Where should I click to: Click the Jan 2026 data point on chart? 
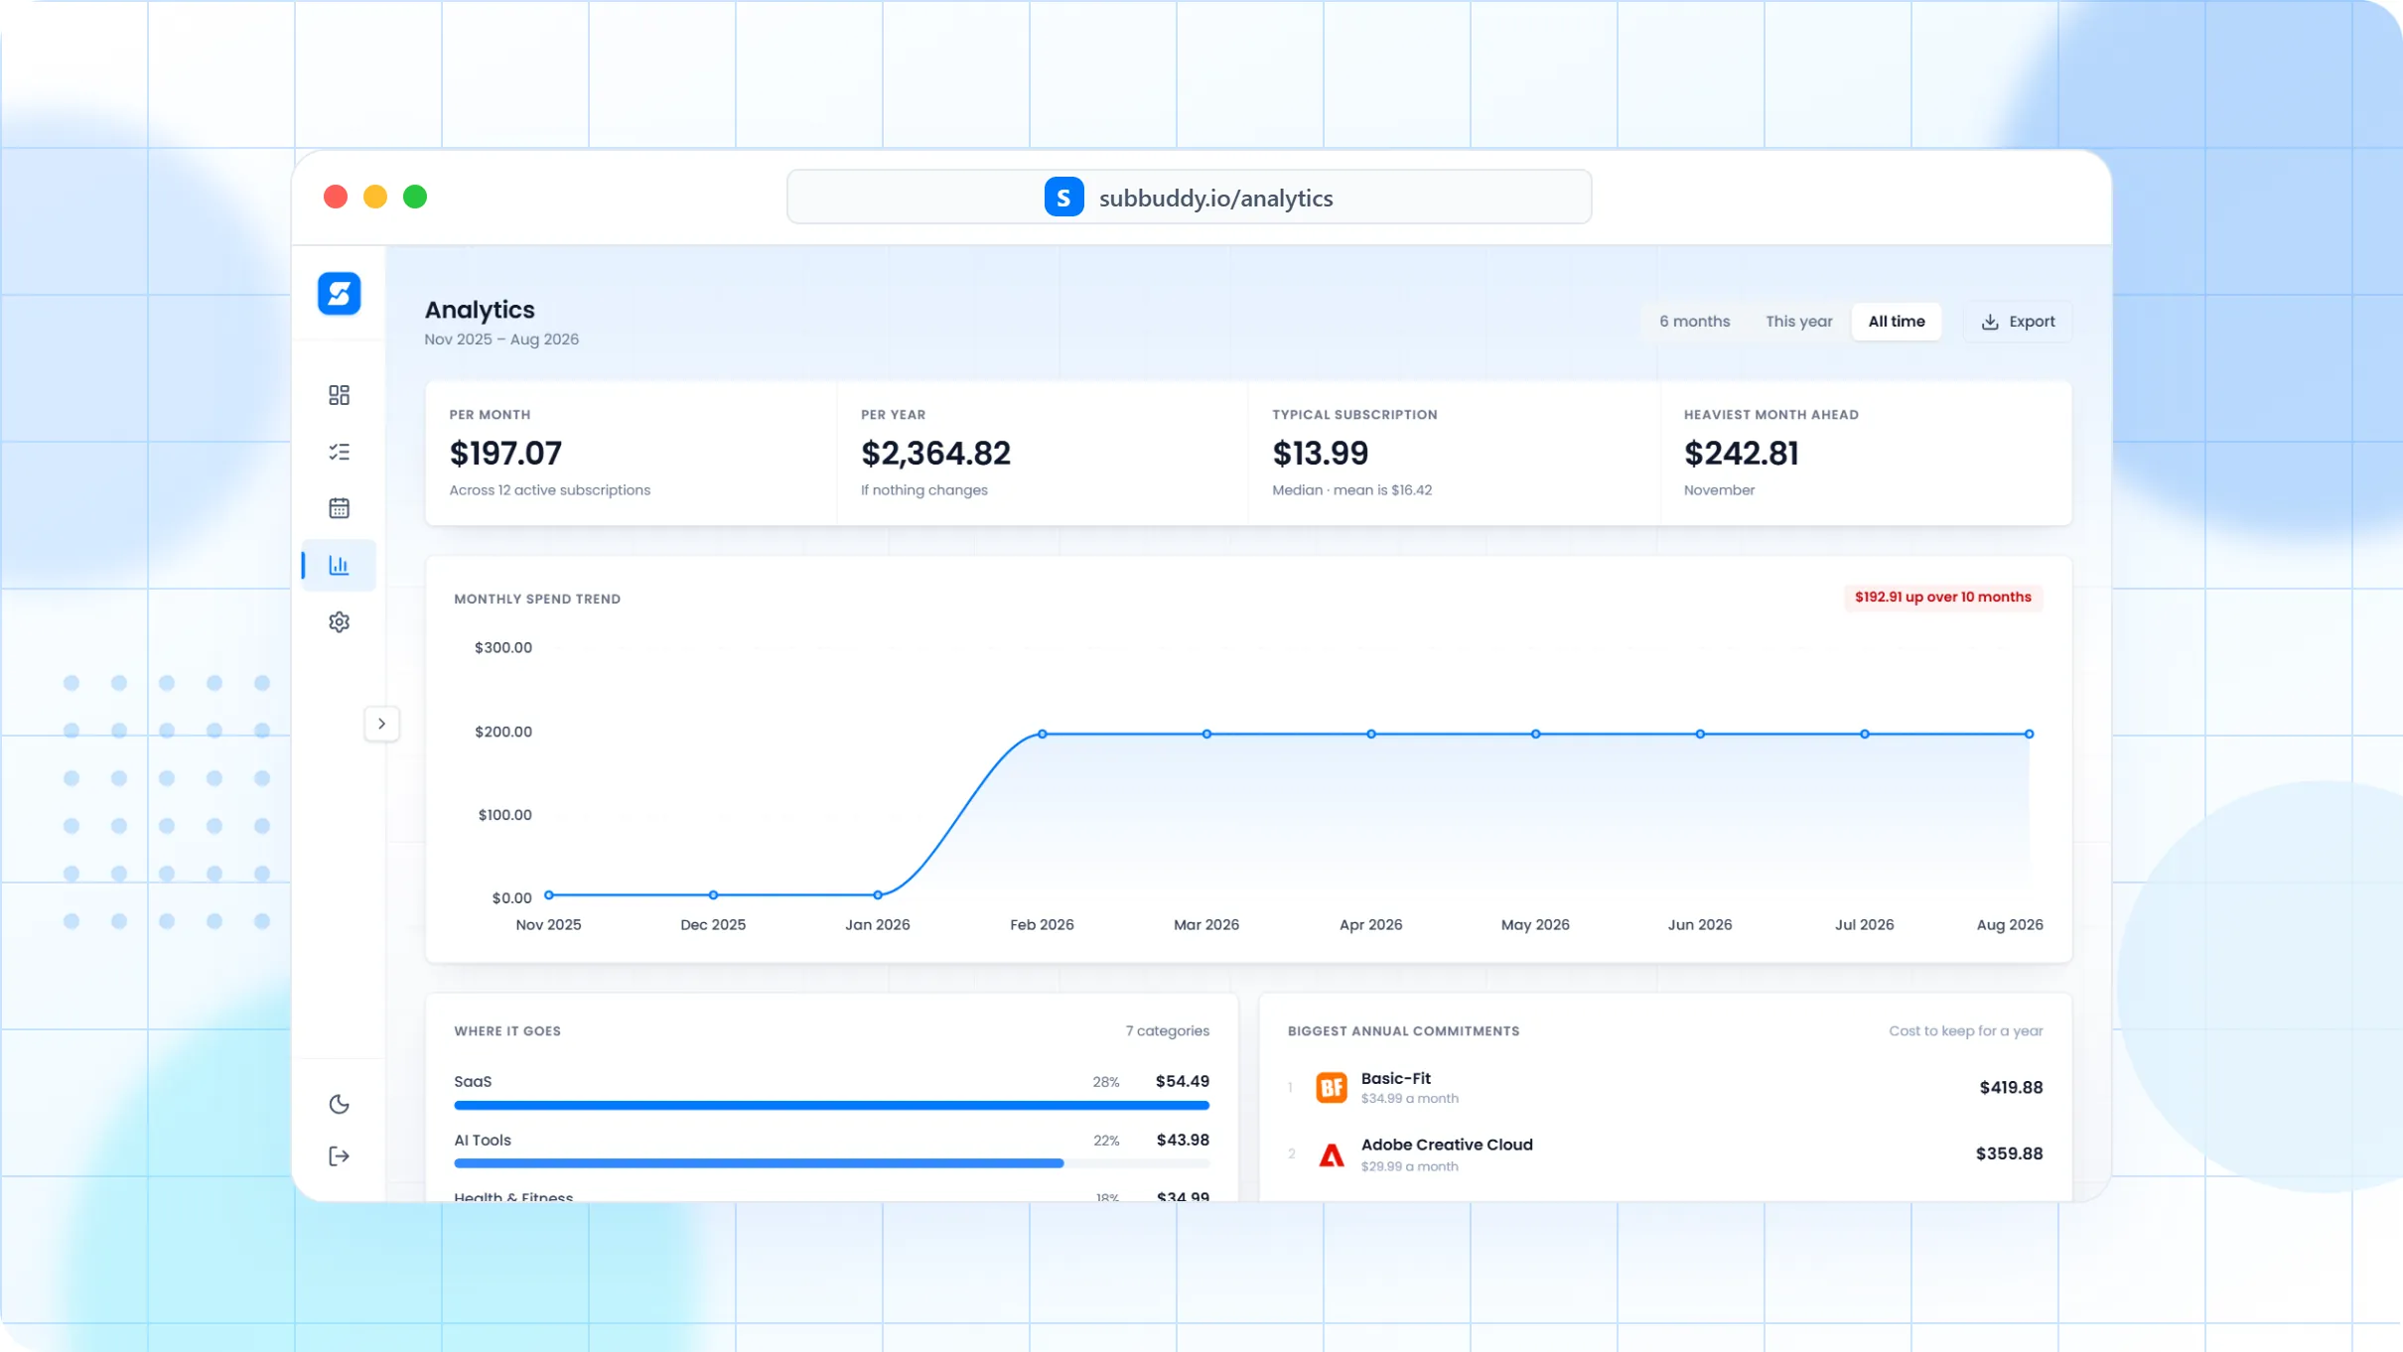point(878,895)
